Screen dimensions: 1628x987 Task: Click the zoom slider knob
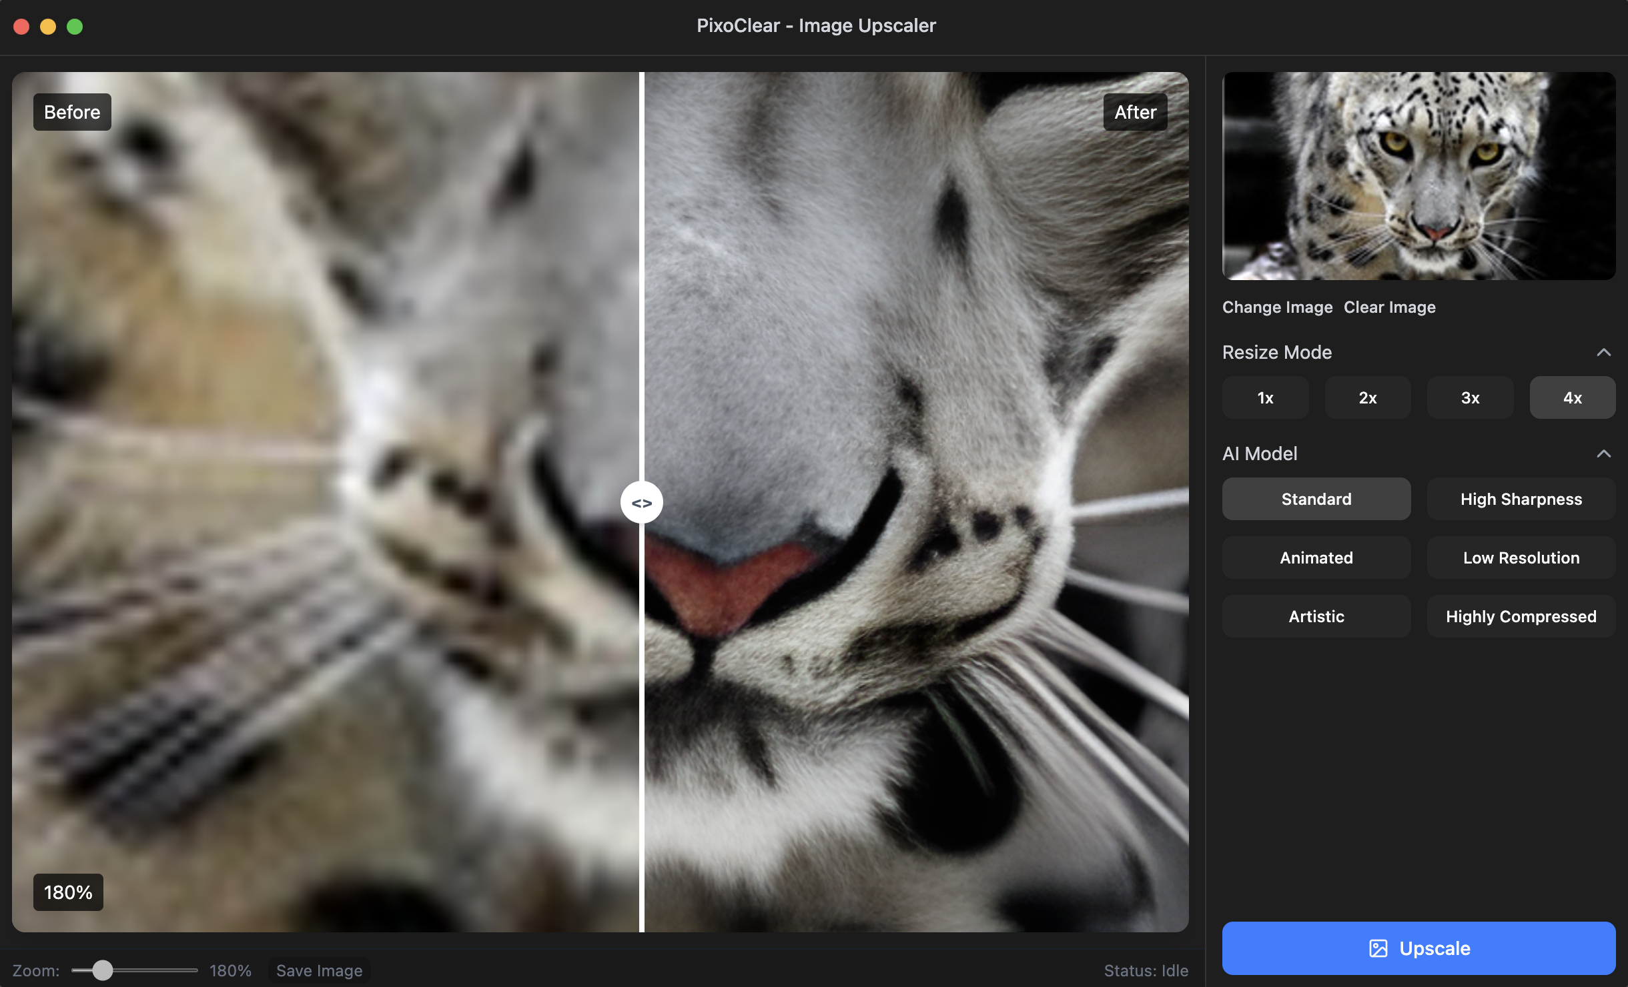tap(102, 970)
